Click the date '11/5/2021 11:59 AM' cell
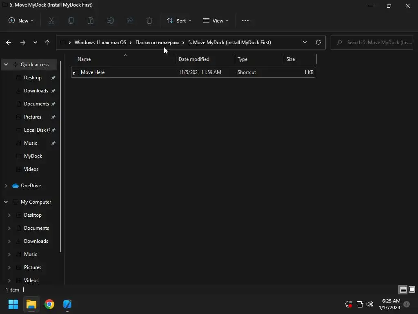 tap(200, 72)
